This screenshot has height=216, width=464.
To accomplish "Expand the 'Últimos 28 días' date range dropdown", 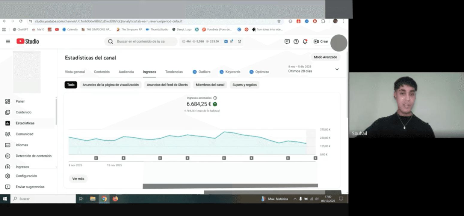I will point(337,69).
